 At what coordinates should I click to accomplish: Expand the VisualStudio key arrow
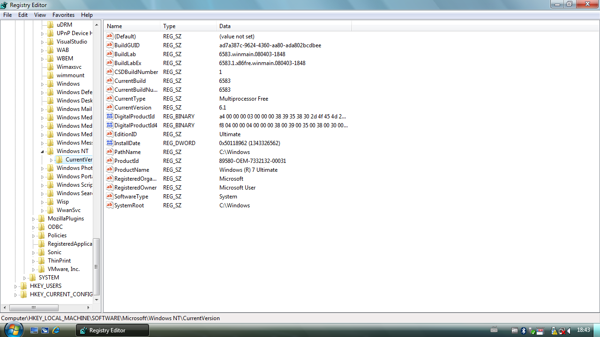pos(42,42)
